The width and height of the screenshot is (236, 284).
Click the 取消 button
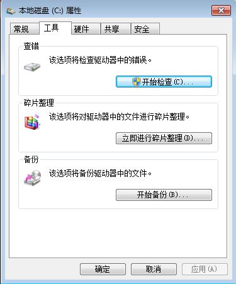click(x=154, y=269)
